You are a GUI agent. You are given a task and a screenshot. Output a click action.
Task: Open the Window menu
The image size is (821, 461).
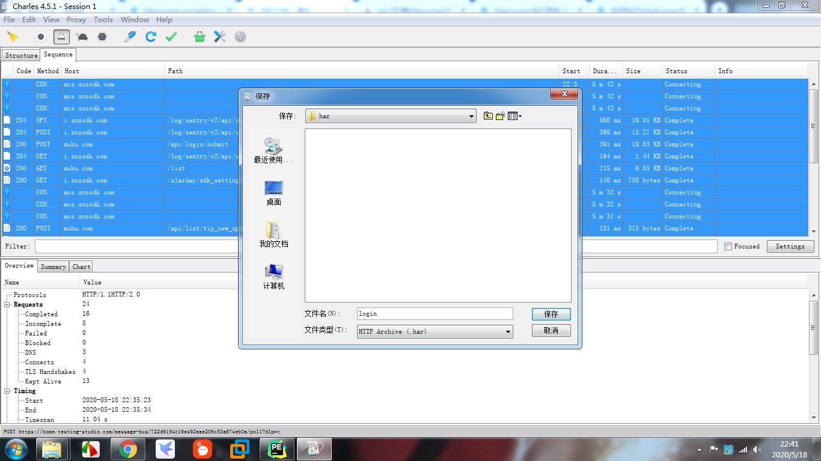(x=135, y=20)
